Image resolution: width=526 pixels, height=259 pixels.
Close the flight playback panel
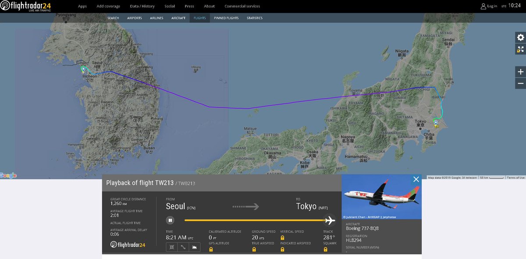click(416, 179)
